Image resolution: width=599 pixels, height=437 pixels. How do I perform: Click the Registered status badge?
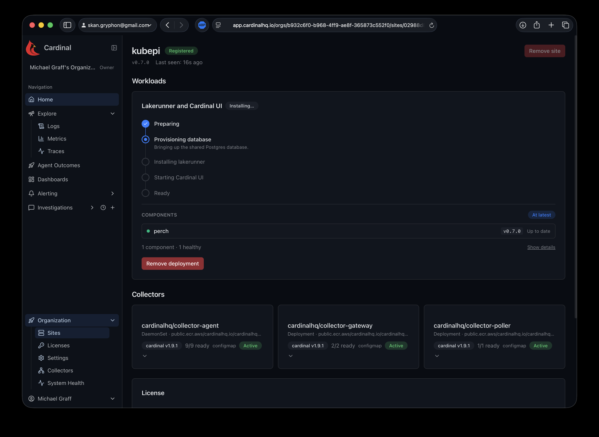(181, 51)
